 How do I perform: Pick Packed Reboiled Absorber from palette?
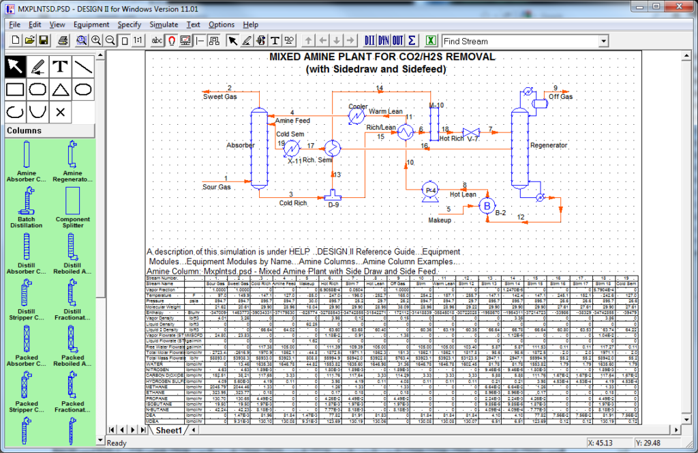(x=72, y=346)
